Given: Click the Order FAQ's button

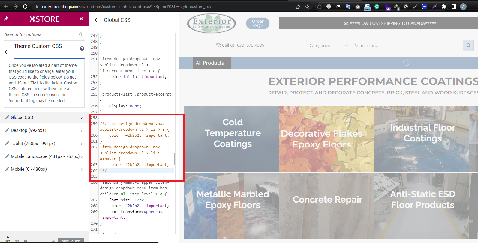Looking at the screenshot, I should 258,23.
